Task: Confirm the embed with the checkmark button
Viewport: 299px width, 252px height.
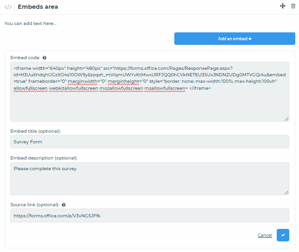Action: [283, 235]
